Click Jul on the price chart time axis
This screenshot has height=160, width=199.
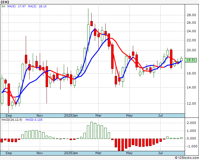click(x=161, y=115)
